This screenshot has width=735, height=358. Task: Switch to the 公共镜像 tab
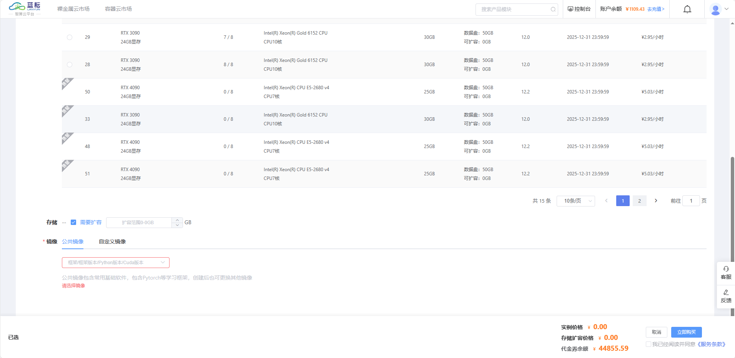pos(73,241)
